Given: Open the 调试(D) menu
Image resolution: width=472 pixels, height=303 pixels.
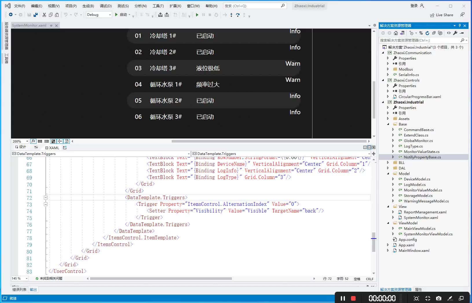Looking at the screenshot, I should click(x=106, y=6).
